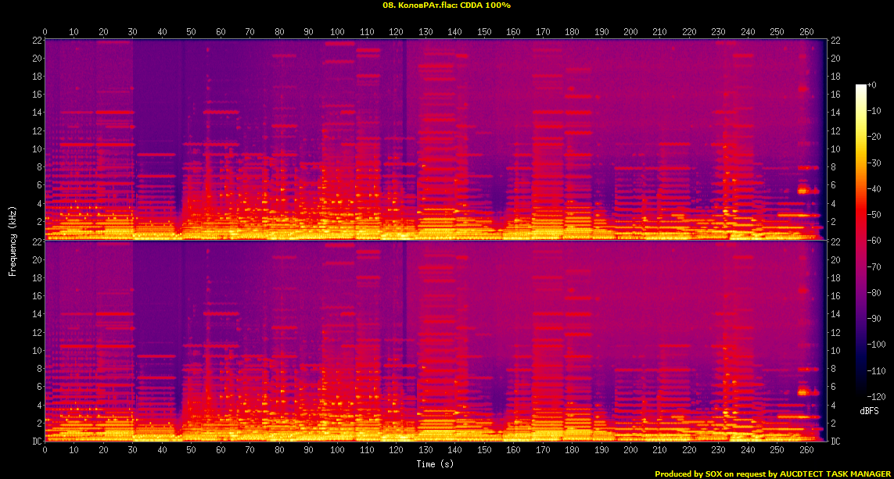Click the 'DC' label at the bottom-left of the frequency axis

[x=37, y=441]
